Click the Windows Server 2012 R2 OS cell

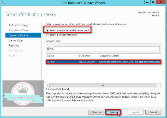pyautogui.click(x=130, y=62)
